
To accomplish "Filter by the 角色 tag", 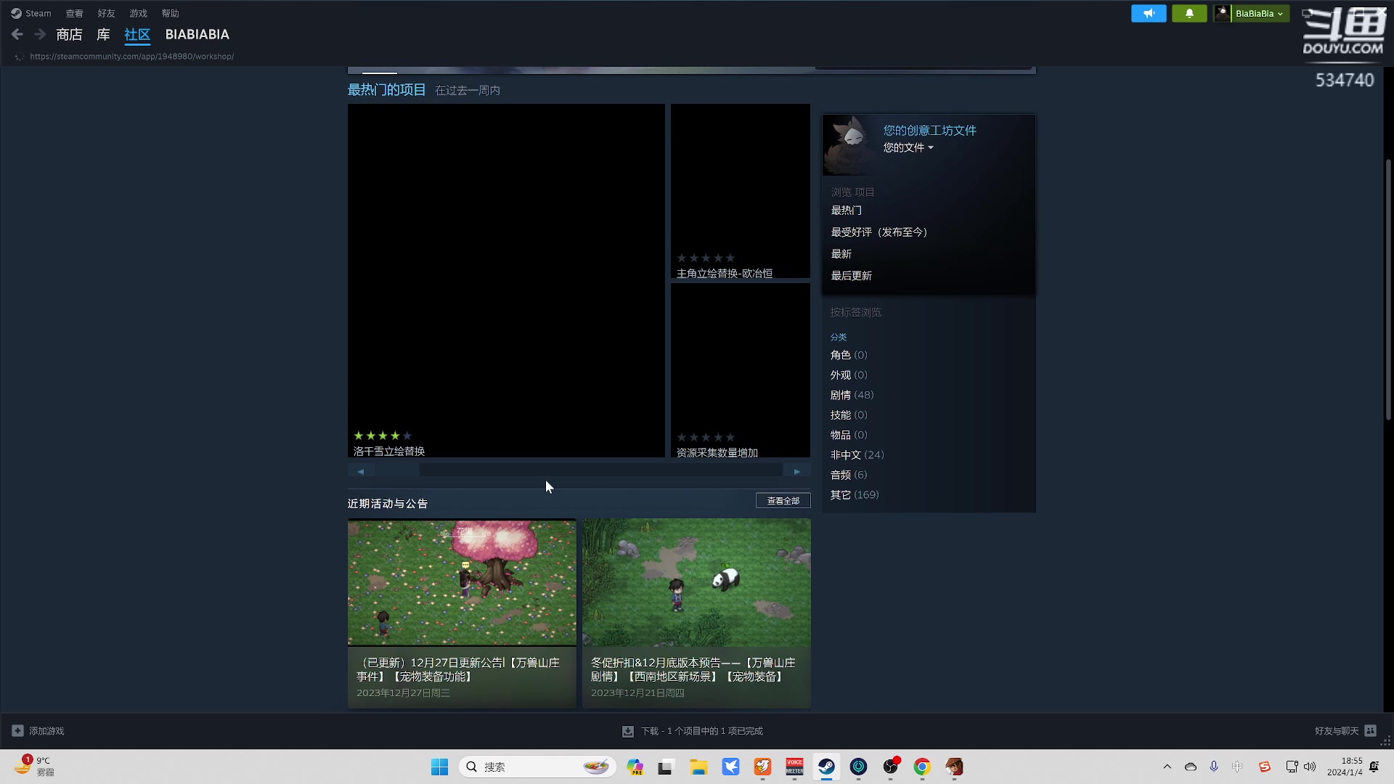I will click(x=849, y=355).
